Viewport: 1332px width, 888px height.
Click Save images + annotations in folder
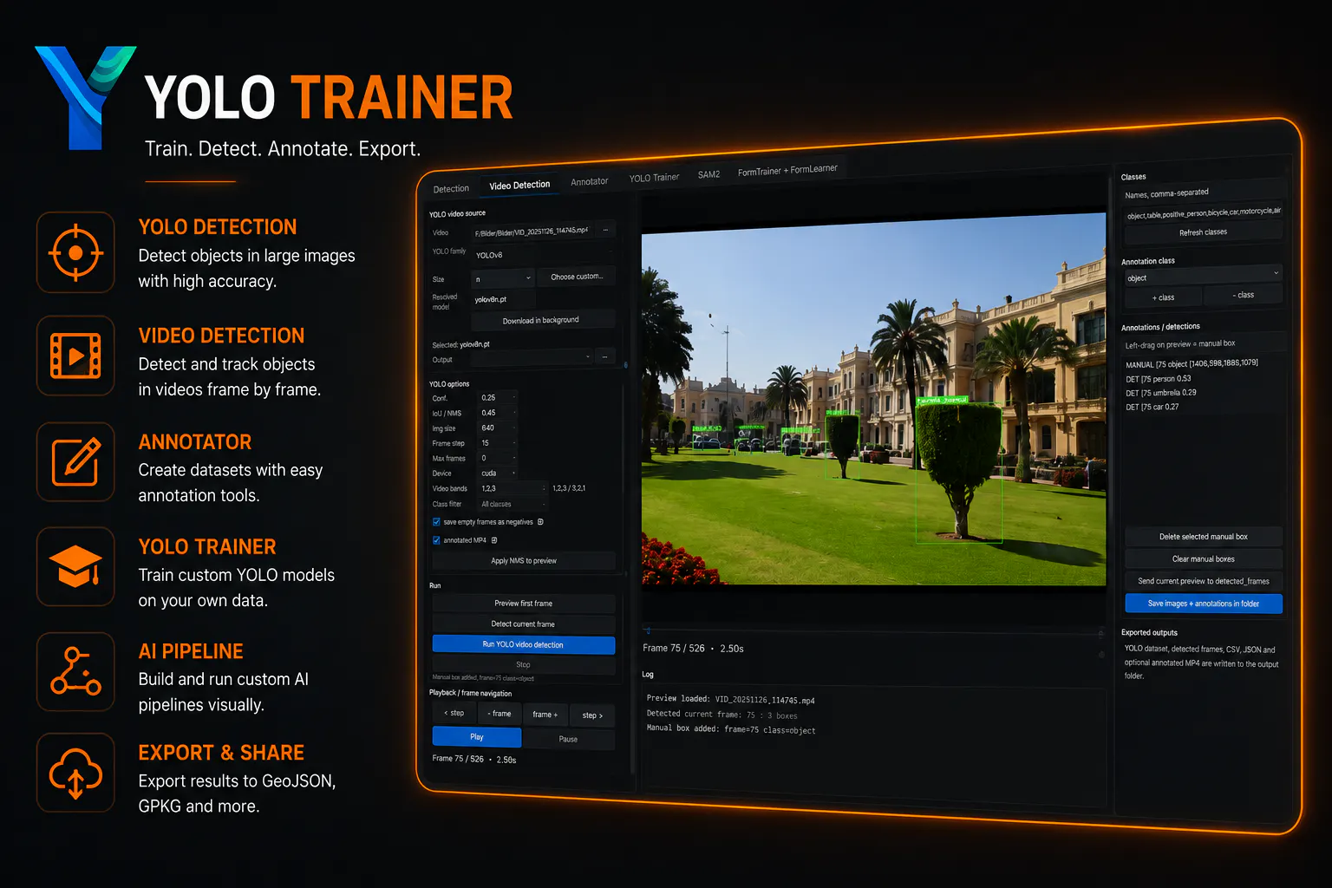click(x=1203, y=604)
